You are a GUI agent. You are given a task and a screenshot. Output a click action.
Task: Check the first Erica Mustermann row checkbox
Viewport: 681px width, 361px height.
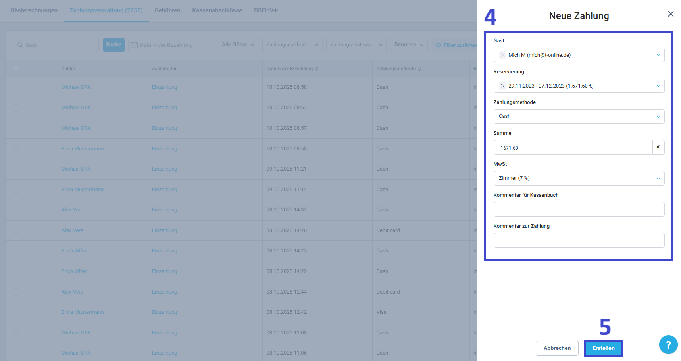tap(16, 149)
